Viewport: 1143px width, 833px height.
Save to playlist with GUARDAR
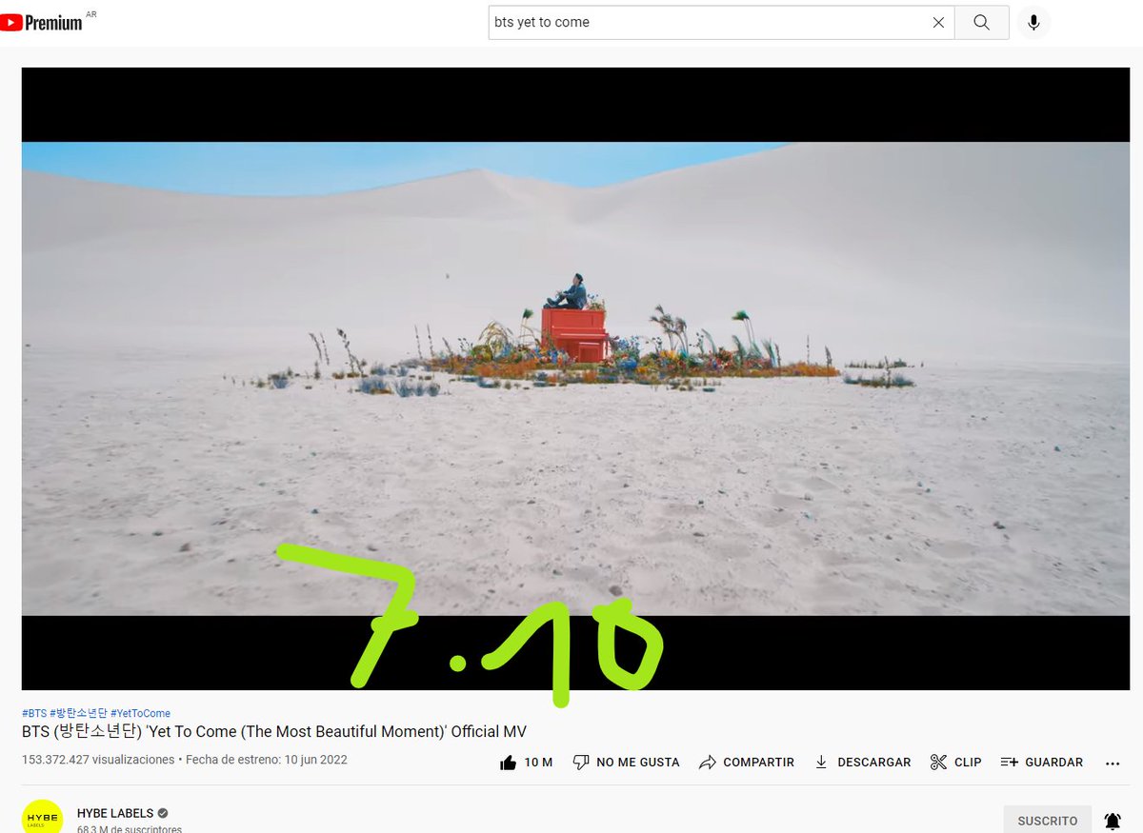click(1042, 763)
